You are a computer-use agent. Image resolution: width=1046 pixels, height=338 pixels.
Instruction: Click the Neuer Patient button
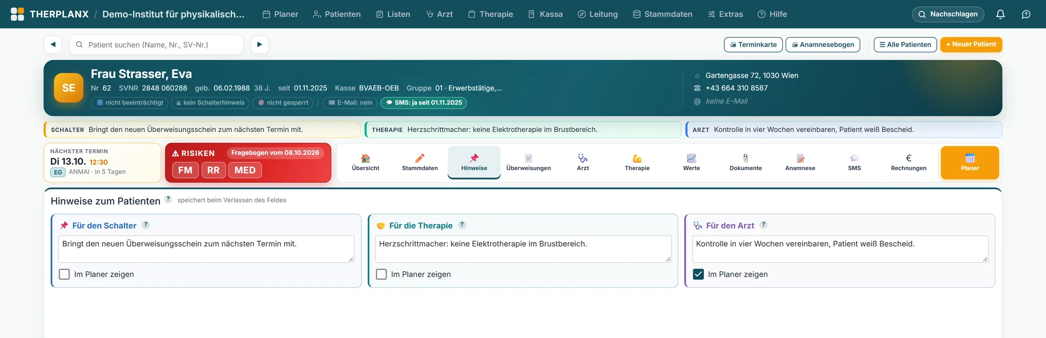click(971, 44)
